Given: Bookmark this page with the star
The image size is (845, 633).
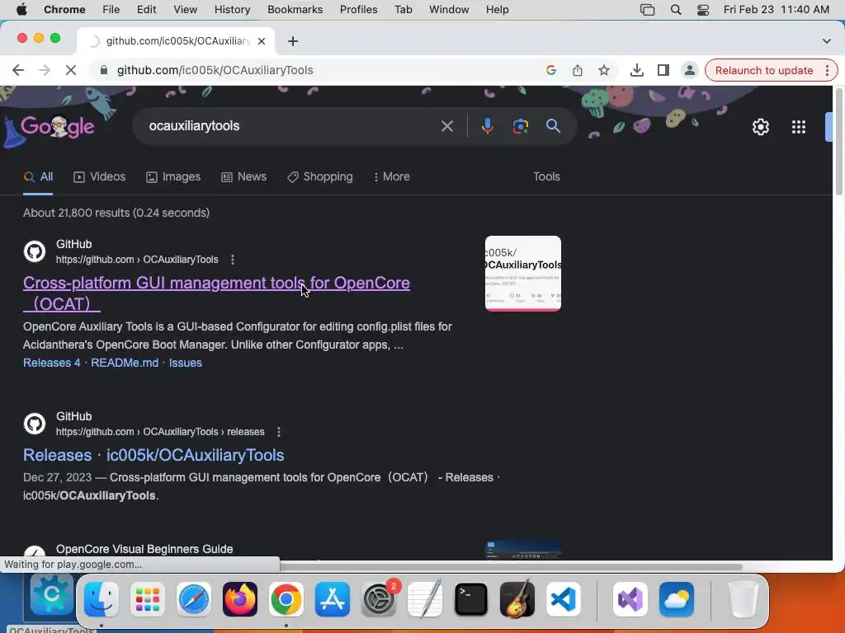Looking at the screenshot, I should 604,70.
